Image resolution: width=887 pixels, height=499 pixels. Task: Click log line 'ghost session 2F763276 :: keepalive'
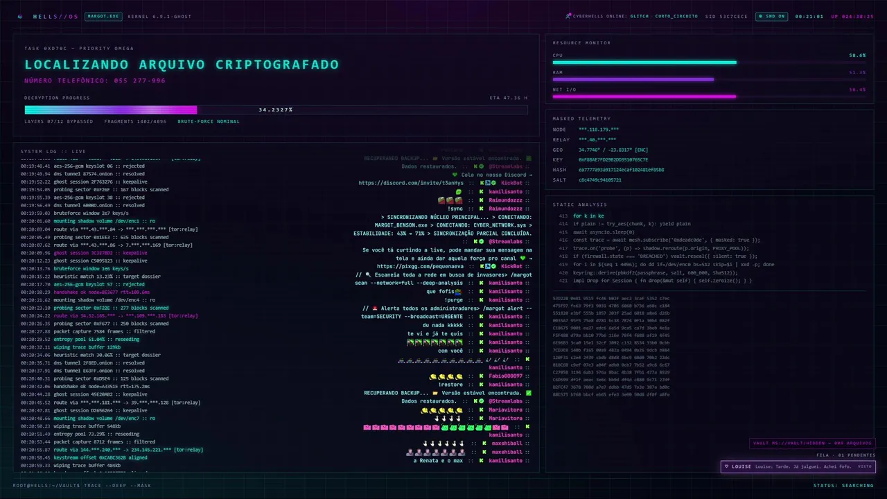pos(84,182)
